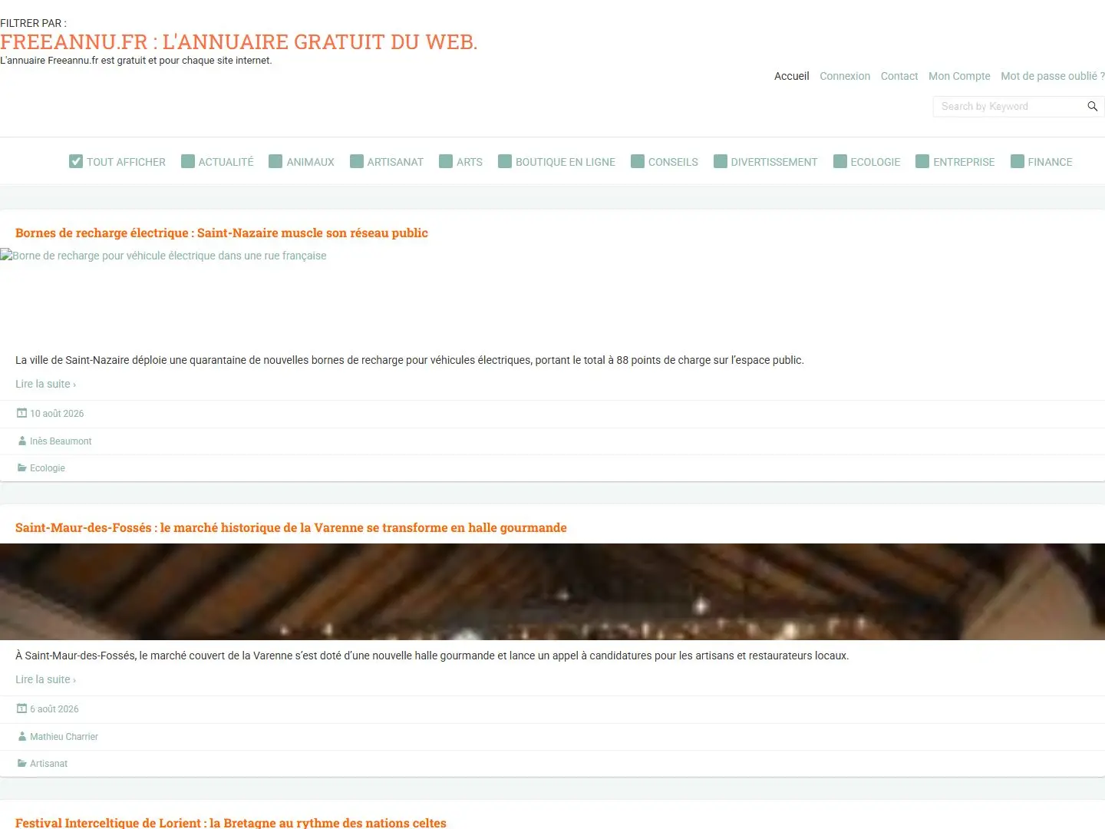Check the Artisanat filter checkbox
Image resolution: width=1105 pixels, height=829 pixels.
pos(357,161)
